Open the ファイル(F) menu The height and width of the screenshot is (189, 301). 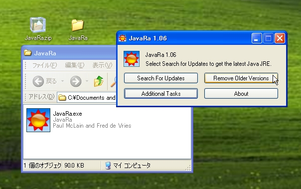click(x=45, y=65)
